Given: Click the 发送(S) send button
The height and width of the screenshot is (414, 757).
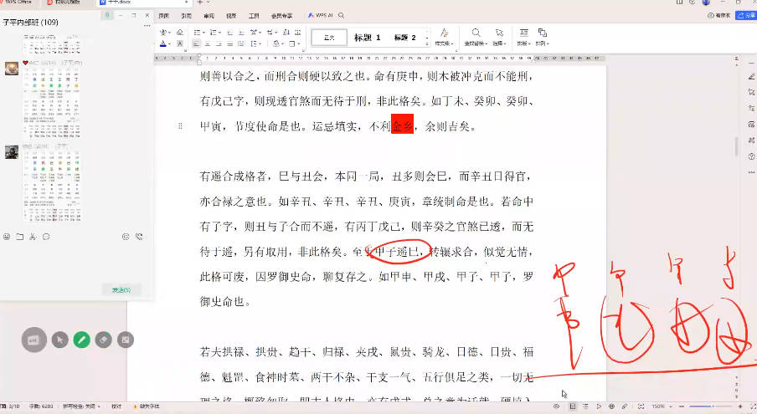Looking at the screenshot, I should (121, 289).
